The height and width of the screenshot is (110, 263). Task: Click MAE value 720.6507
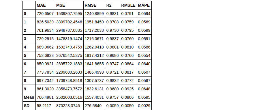[45, 14]
